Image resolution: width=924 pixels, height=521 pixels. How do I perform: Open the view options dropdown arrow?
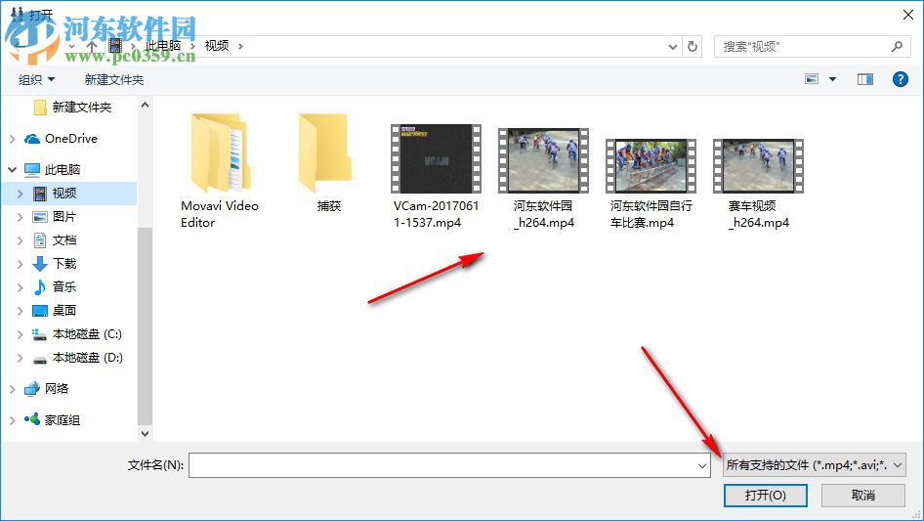(x=832, y=79)
